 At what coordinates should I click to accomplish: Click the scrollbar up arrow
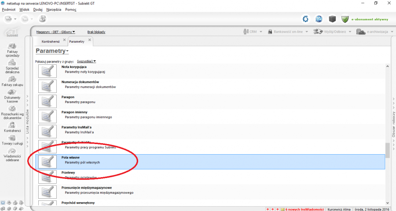(x=388, y=67)
